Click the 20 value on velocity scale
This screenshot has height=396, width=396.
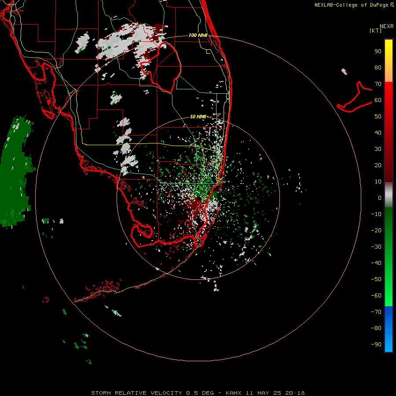pos(378,165)
